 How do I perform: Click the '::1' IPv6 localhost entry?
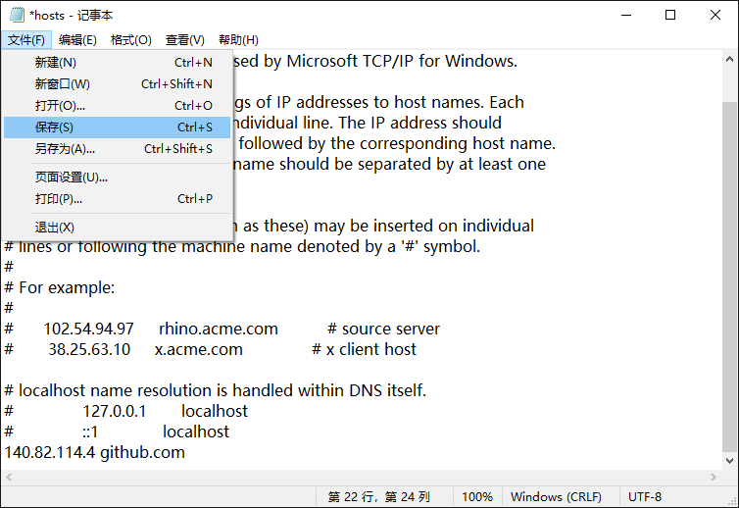(x=89, y=432)
